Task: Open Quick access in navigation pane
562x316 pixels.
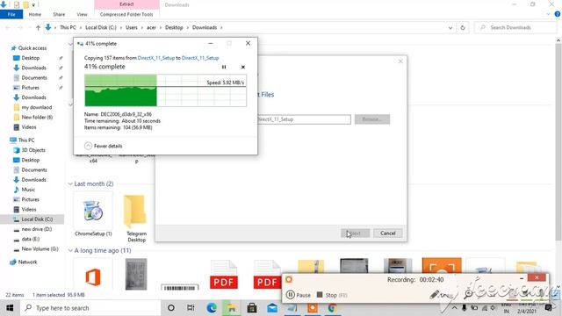Action: pos(32,48)
